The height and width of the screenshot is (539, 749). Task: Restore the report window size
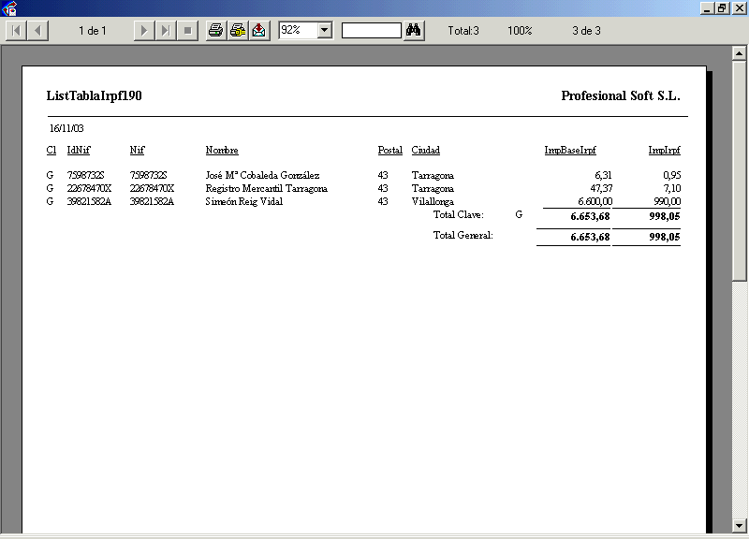(722, 7)
